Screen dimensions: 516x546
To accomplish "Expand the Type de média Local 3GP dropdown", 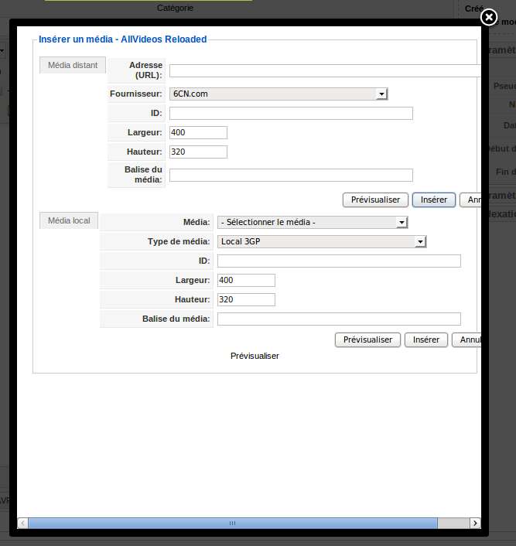I will click(x=322, y=242).
